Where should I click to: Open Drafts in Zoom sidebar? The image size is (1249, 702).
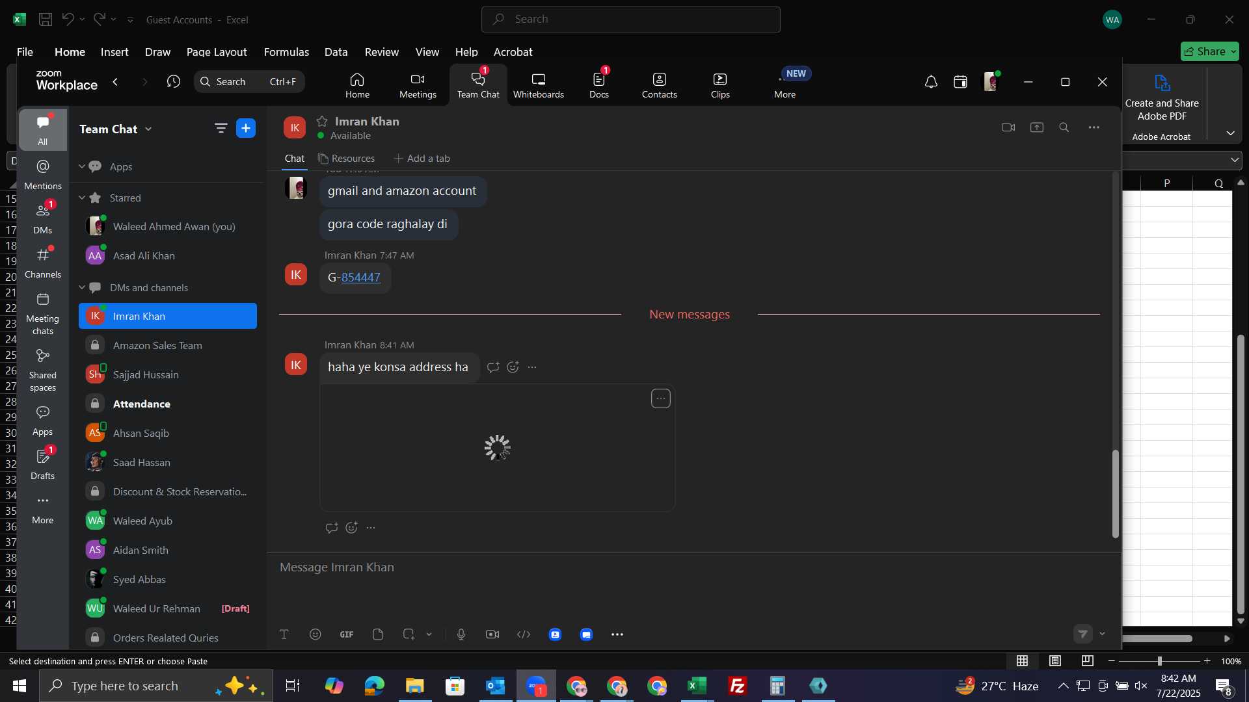click(x=43, y=465)
